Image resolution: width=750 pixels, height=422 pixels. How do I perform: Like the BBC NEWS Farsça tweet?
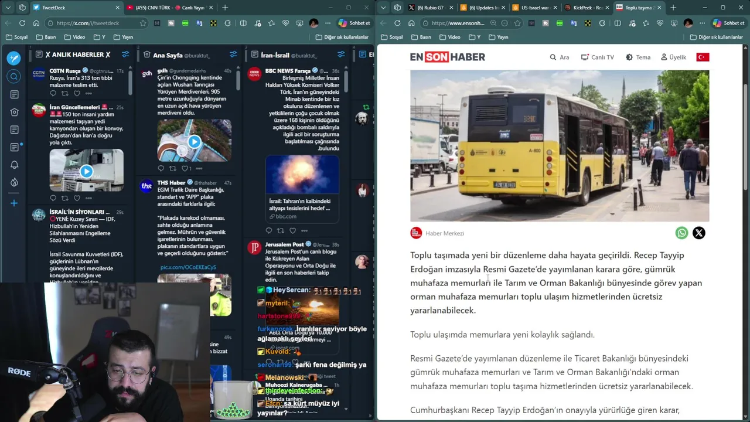[x=292, y=230]
